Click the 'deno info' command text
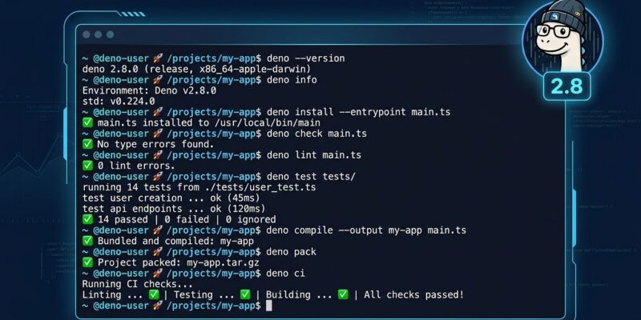Image resolution: width=641 pixels, height=320 pixels. (x=292, y=80)
